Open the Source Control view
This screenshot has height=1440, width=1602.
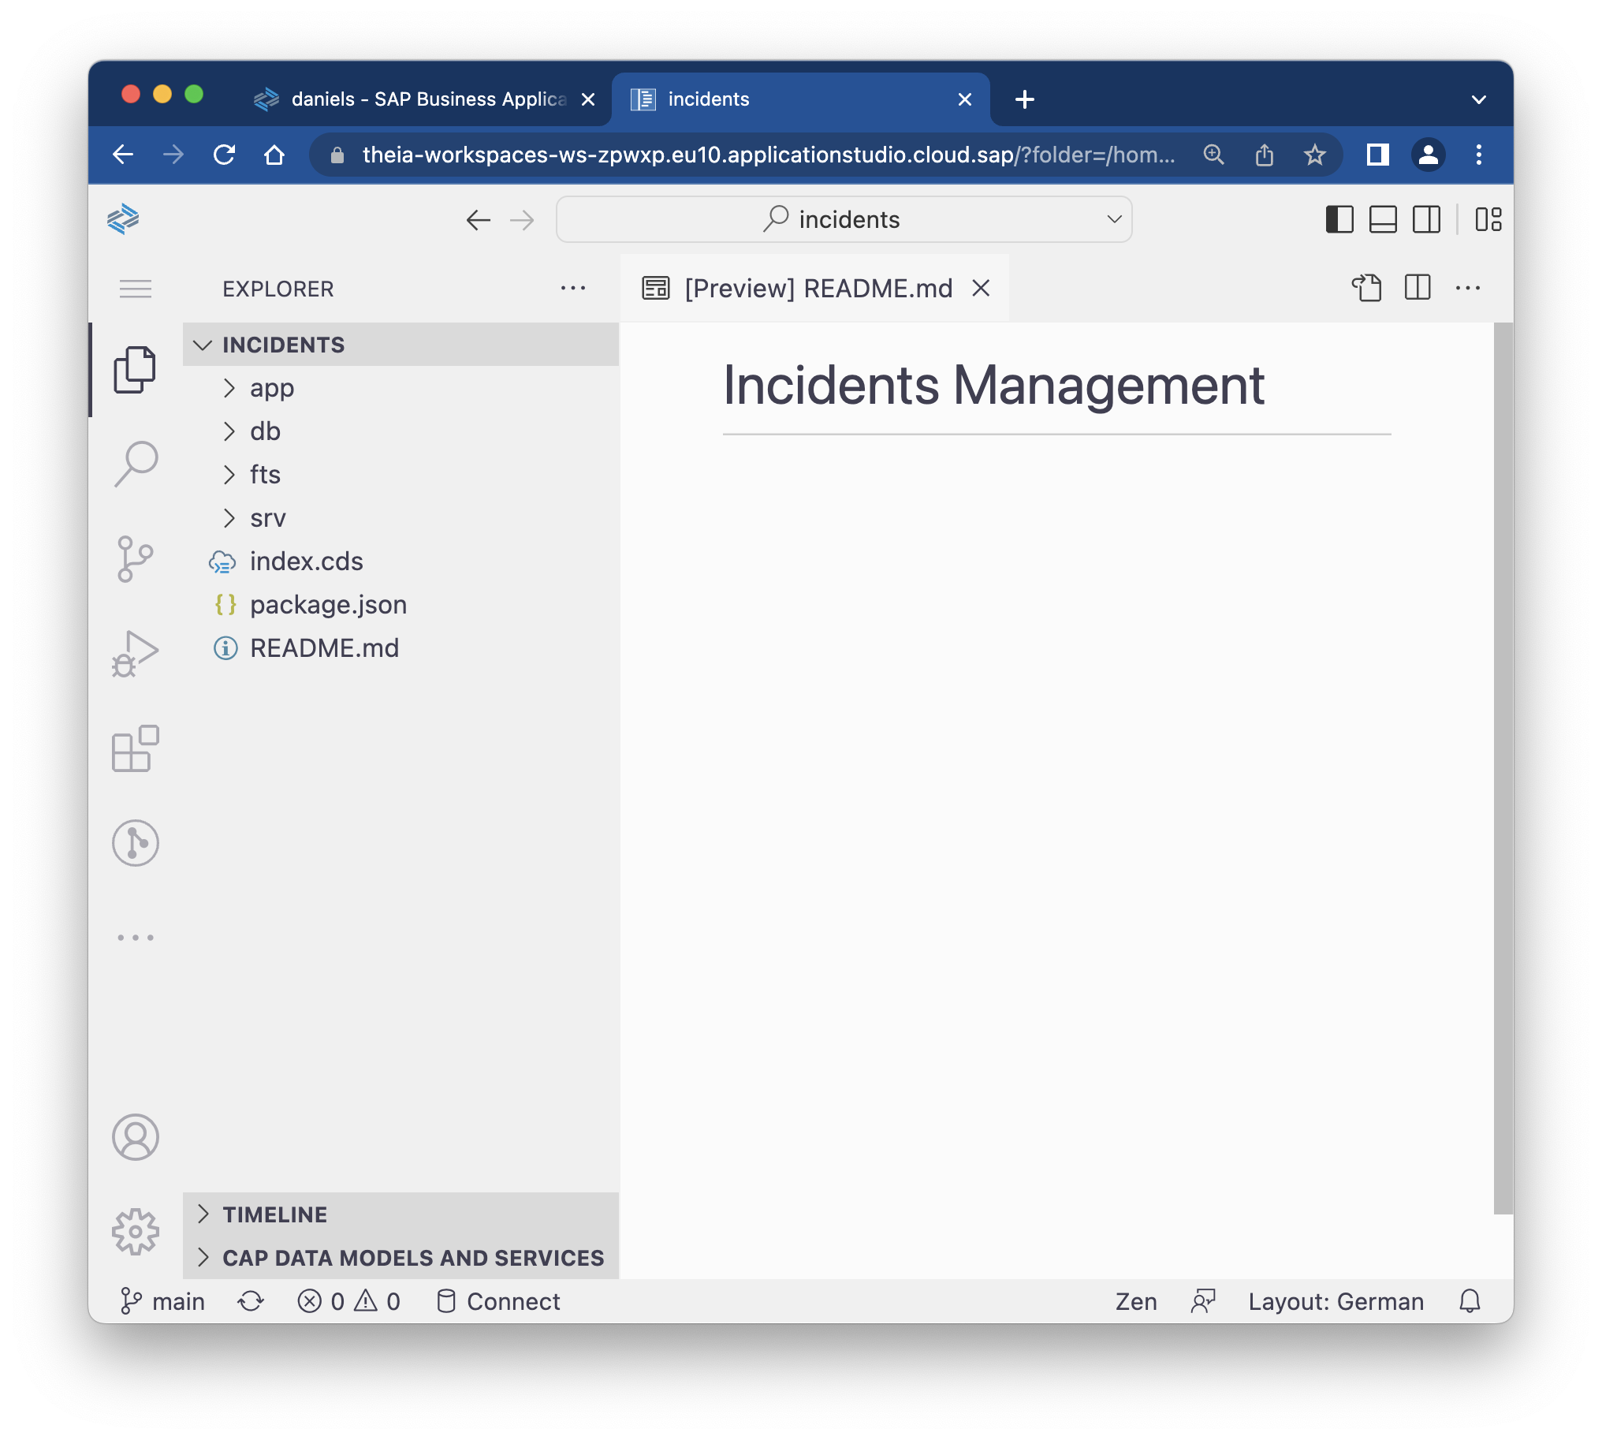(x=136, y=559)
